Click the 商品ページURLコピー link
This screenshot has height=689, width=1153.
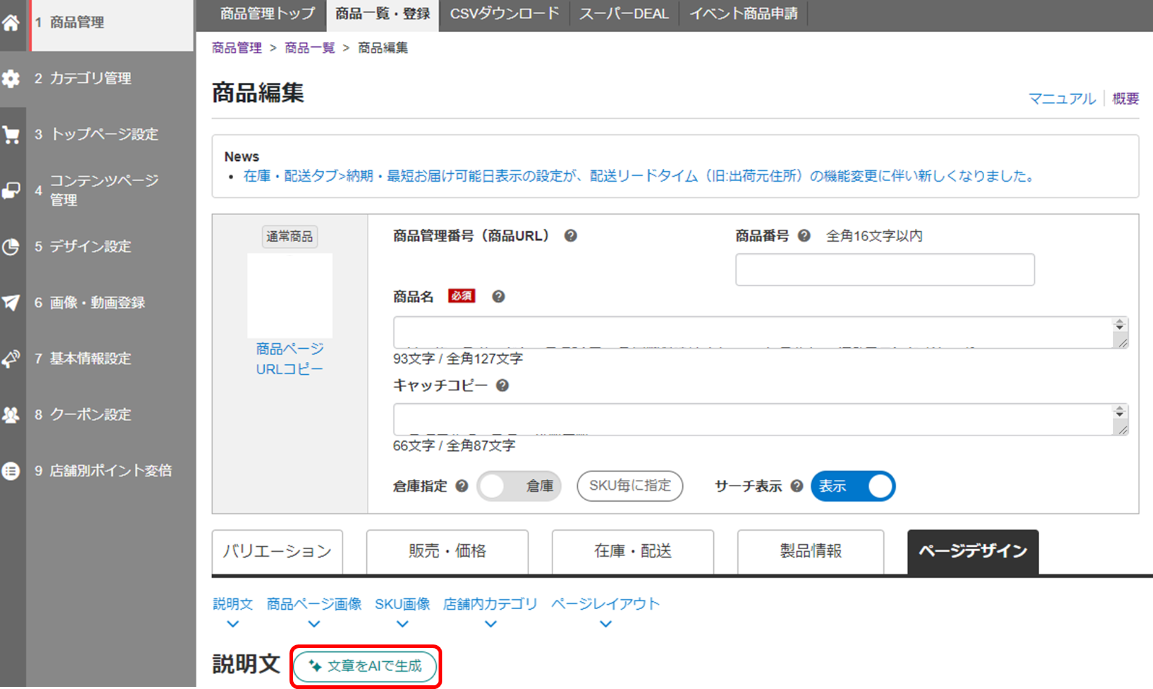(289, 359)
